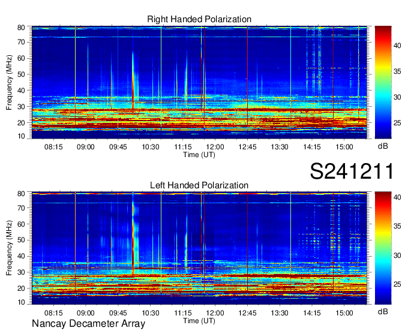This screenshot has width=408, height=331.
Task: Click the 10 MHz tick on upper frequency axis
Action: pyautogui.click(x=21, y=136)
